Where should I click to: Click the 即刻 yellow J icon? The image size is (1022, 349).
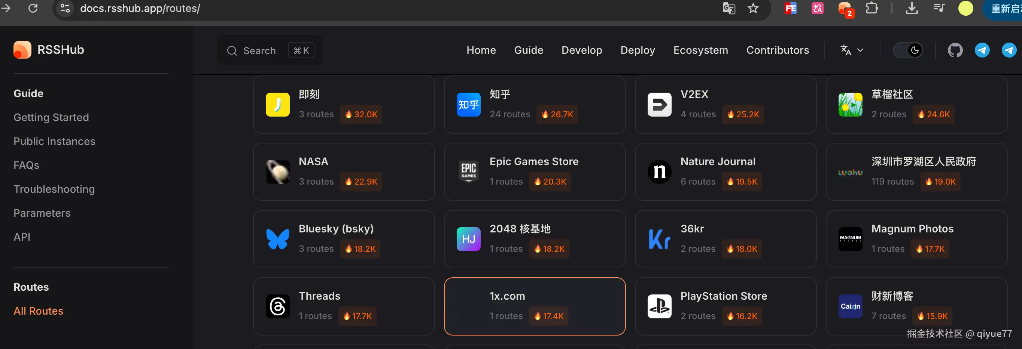click(x=277, y=105)
